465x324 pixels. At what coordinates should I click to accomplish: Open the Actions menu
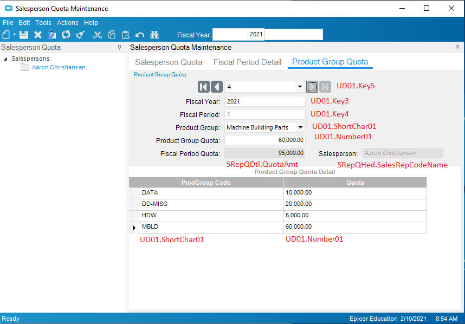67,23
